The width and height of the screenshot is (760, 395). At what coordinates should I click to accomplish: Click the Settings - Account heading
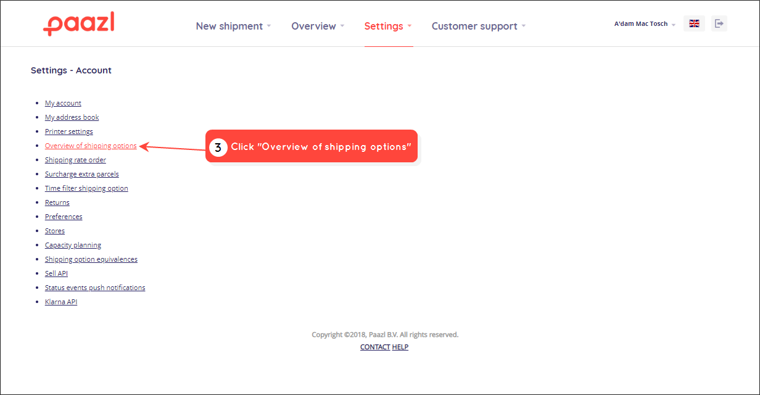71,70
